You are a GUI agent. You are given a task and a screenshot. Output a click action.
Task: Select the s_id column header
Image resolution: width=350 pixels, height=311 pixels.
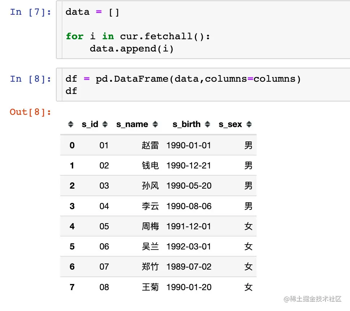[x=90, y=124]
